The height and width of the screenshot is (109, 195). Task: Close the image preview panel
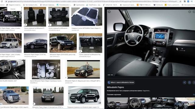(x=109, y=12)
